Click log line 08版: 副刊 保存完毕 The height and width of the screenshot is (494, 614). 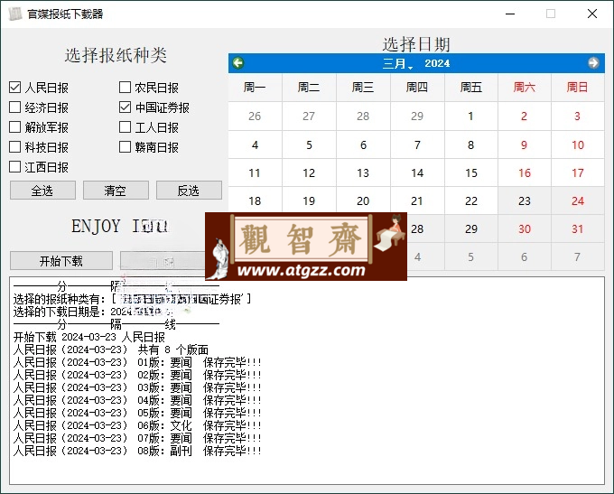click(x=137, y=451)
